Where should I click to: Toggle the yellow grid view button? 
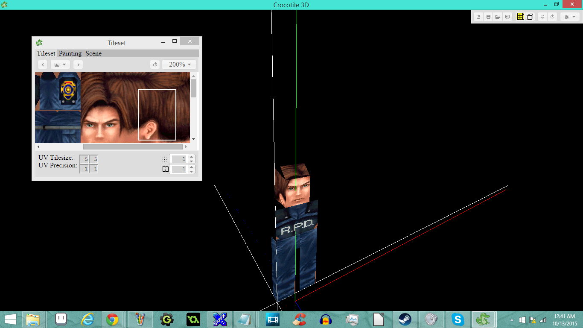[x=520, y=17]
